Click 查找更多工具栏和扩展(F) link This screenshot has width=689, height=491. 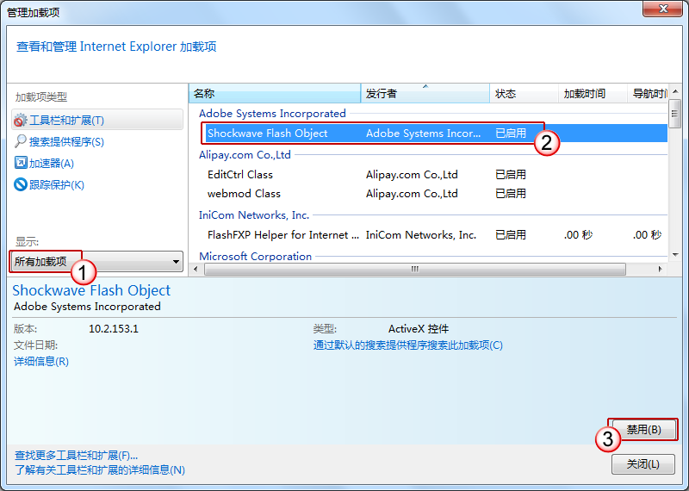point(76,455)
